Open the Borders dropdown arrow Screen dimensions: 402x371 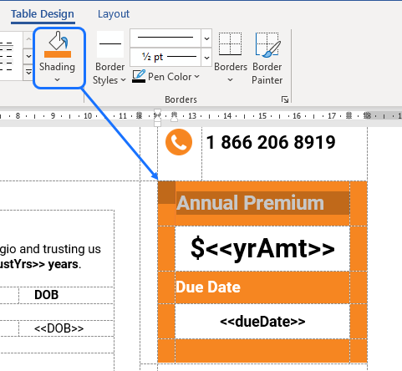point(230,80)
